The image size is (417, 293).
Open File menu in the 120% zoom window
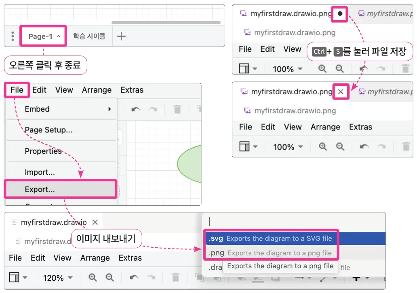(15, 258)
